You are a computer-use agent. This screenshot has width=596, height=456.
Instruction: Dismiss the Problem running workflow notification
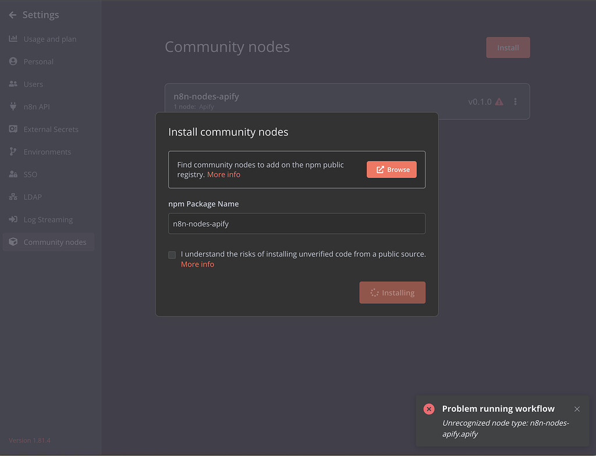(x=577, y=409)
